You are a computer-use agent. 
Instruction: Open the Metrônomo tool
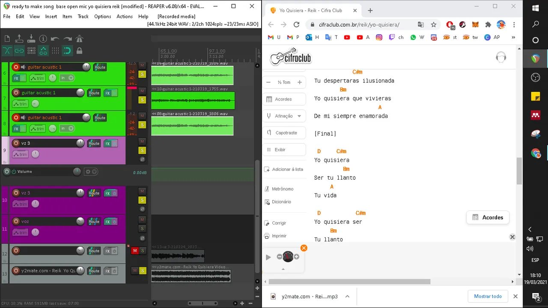pyautogui.click(x=279, y=189)
